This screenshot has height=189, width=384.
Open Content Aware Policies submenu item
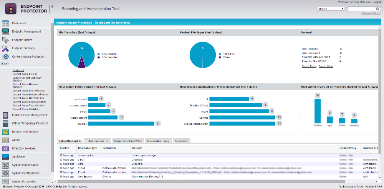25,74
